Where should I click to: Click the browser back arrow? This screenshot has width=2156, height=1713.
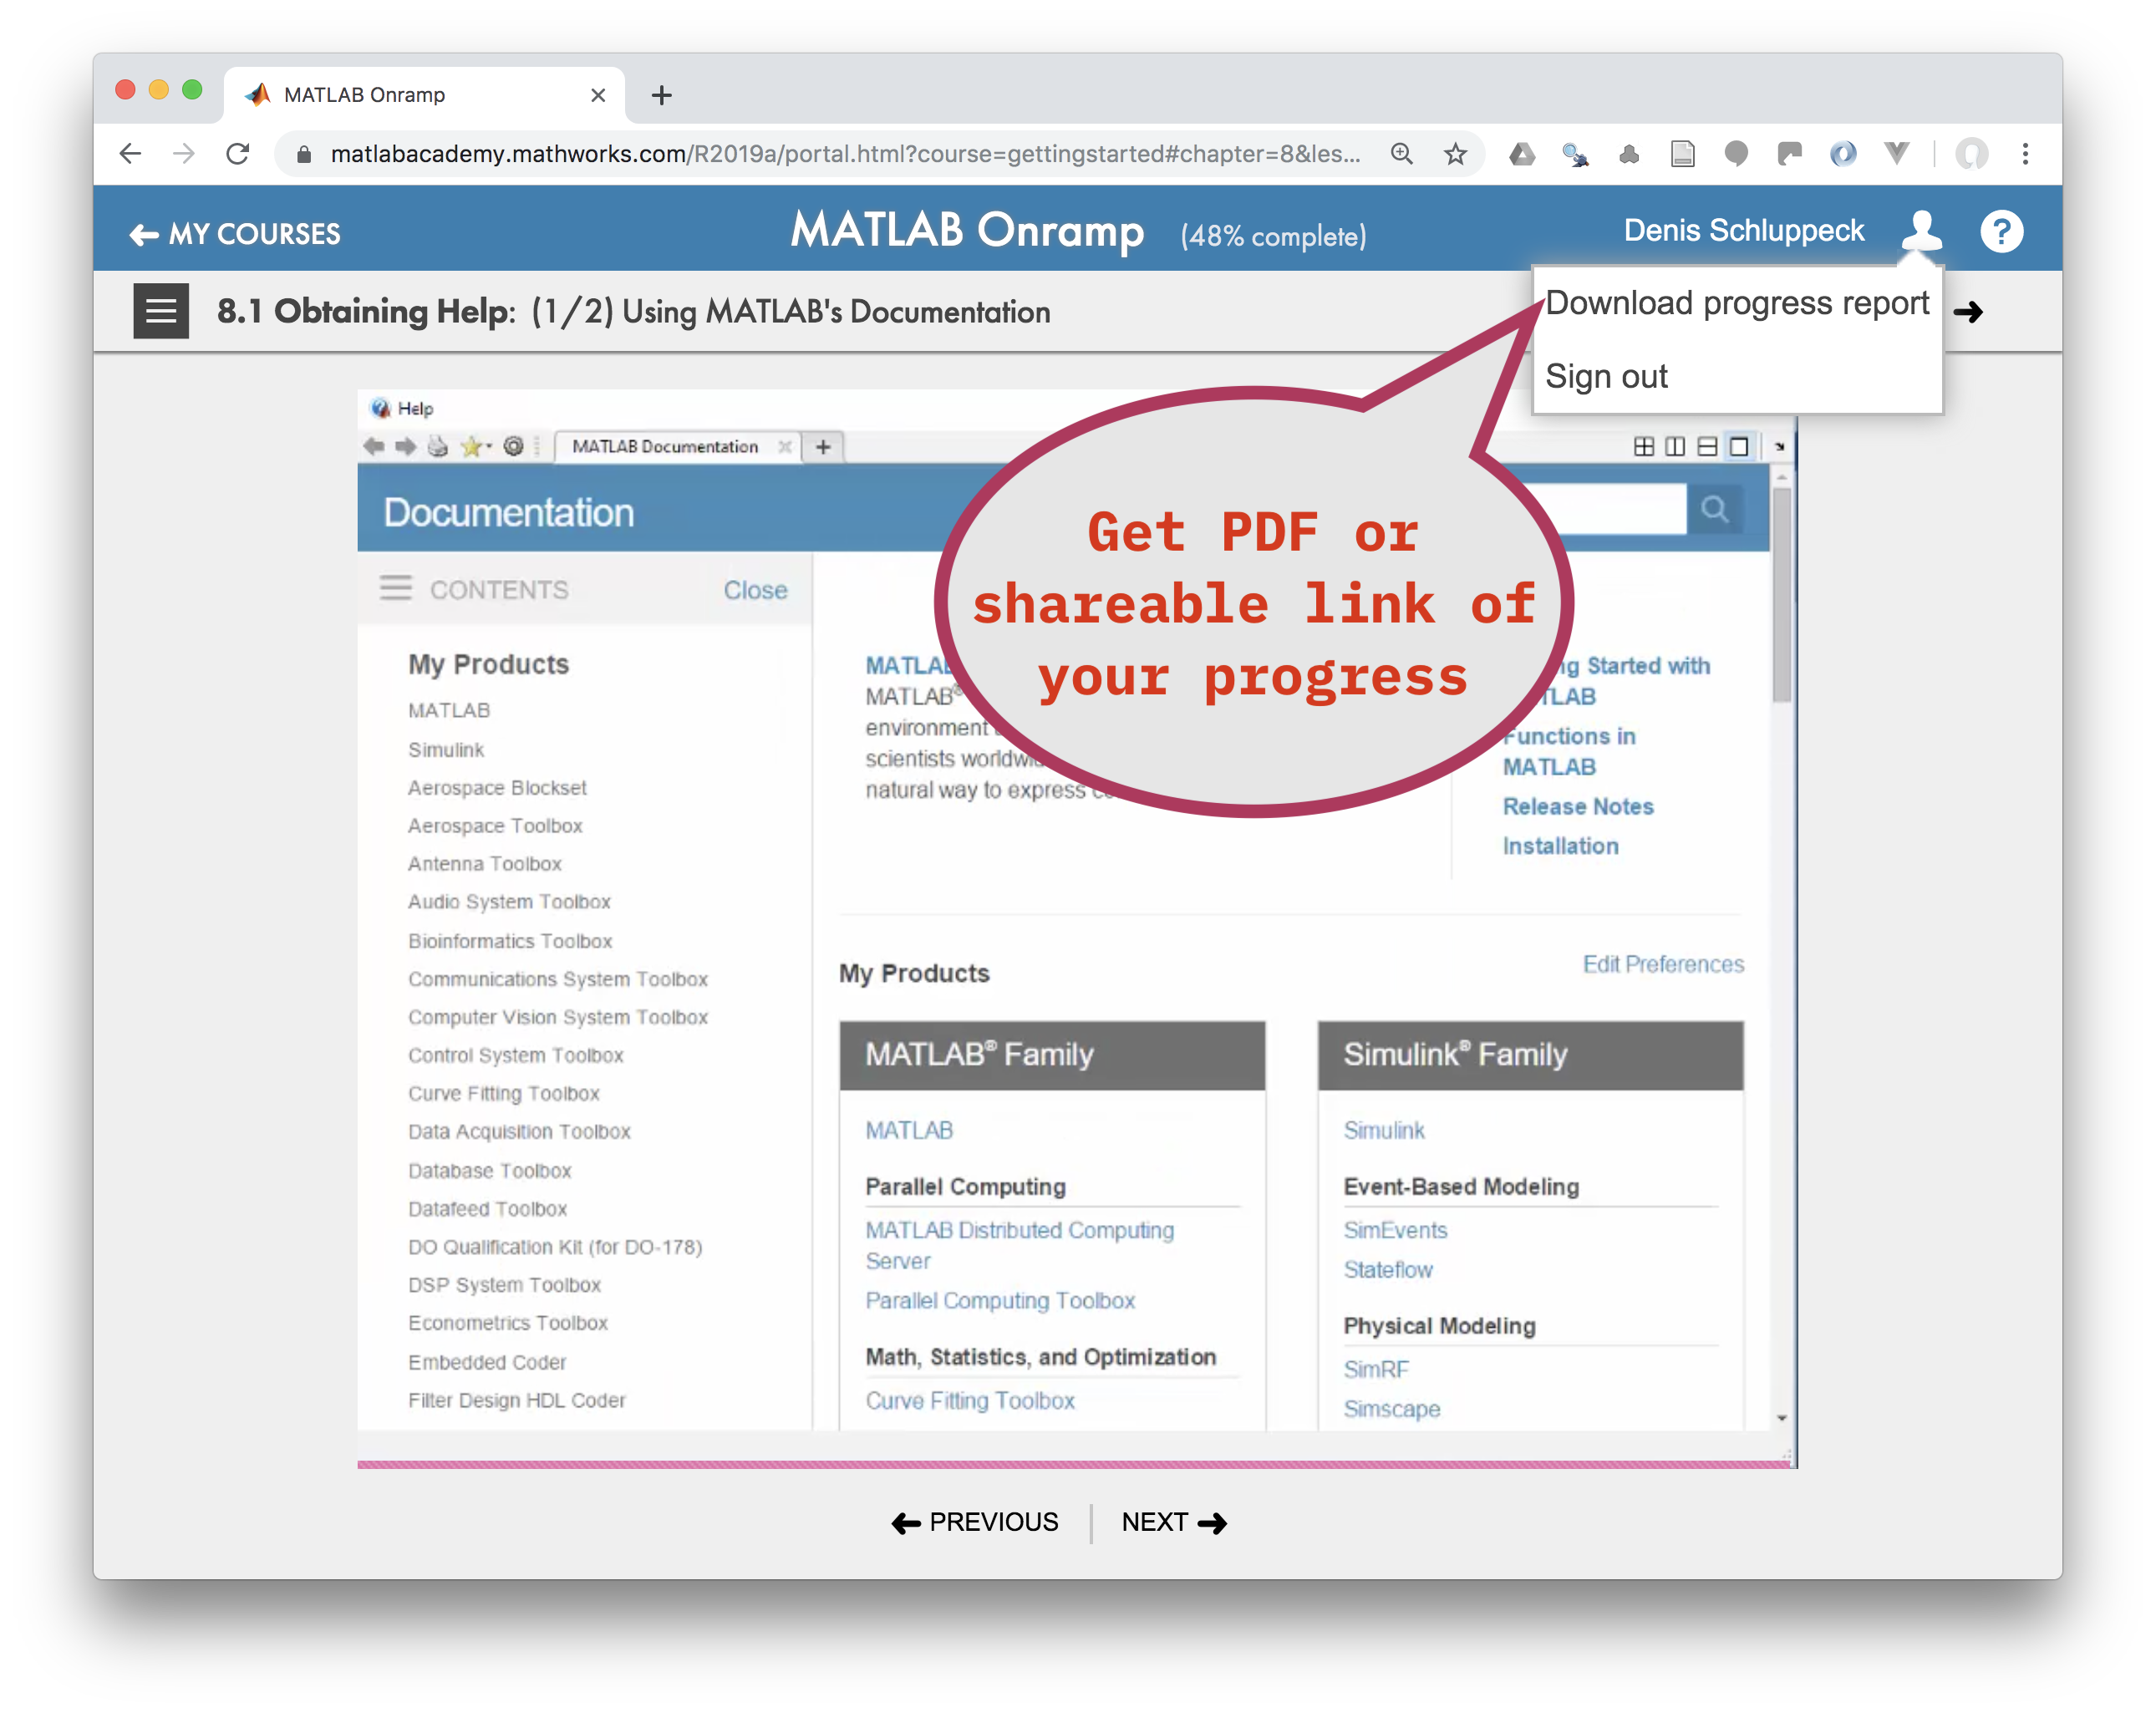pos(130,154)
